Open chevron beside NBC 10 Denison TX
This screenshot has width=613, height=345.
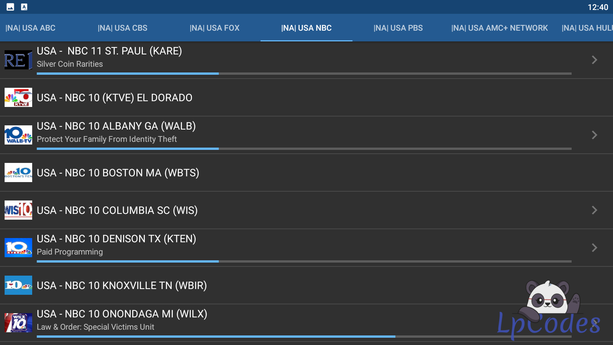coord(594,248)
